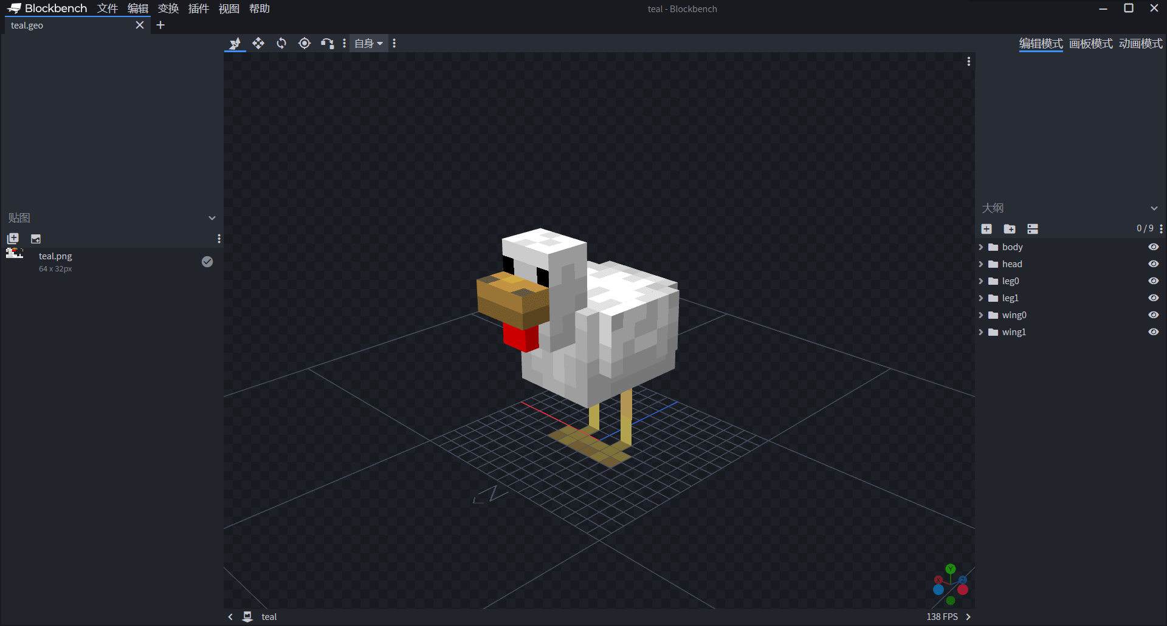Click the status bar left arrow

point(230,616)
